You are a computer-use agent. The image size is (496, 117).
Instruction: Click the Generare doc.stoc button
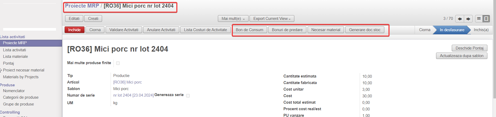[x=365, y=30]
